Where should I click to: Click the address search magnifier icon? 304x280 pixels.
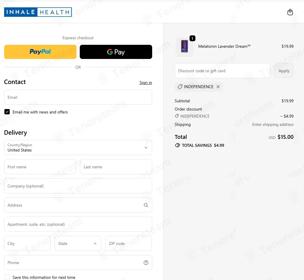point(146,205)
